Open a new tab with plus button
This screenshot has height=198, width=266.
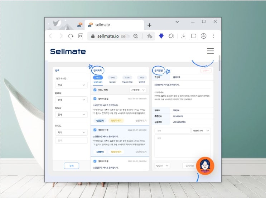(149, 25)
